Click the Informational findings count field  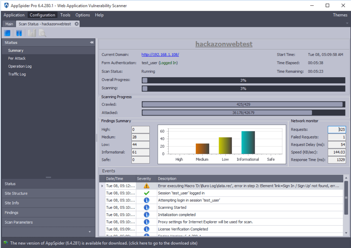pyautogui.click(x=140, y=152)
